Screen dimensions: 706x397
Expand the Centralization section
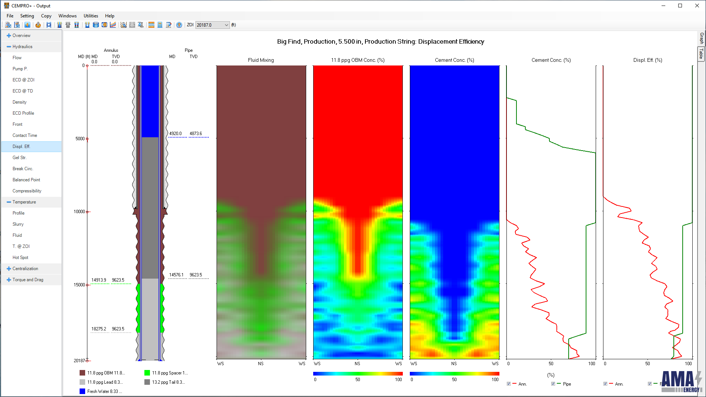[x=9, y=269]
